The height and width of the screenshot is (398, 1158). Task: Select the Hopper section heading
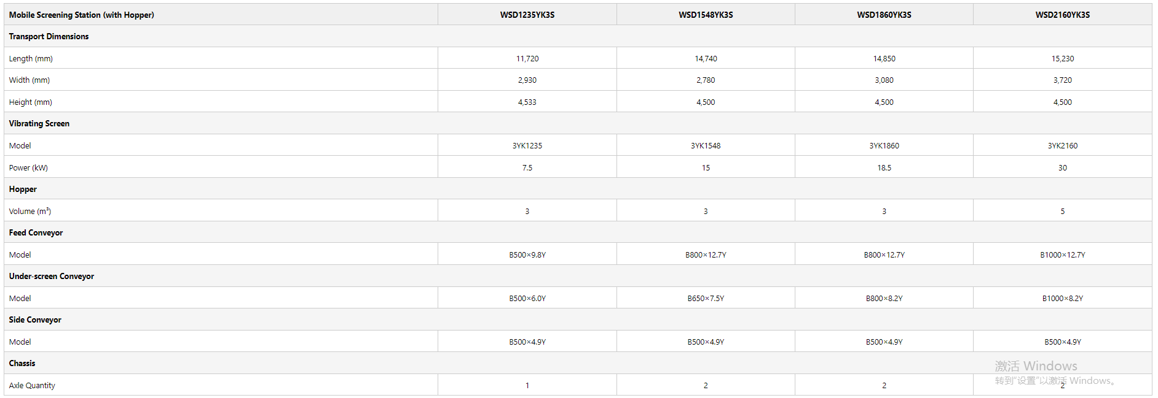point(23,189)
